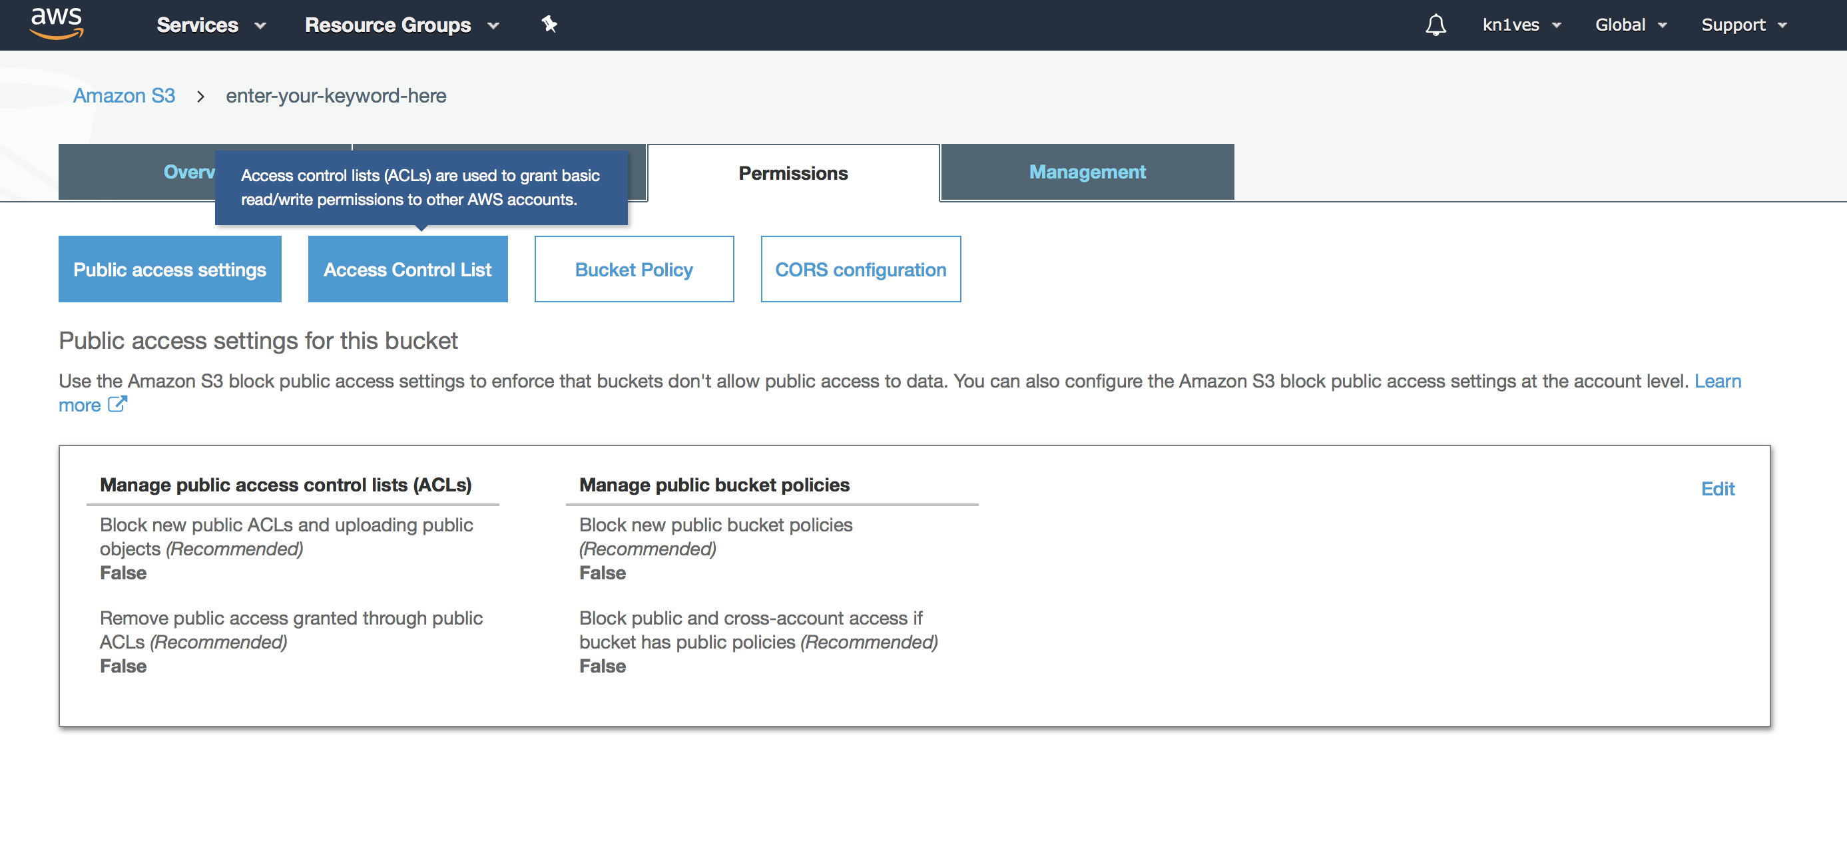This screenshot has height=859, width=1847.
Task: Open the notifications bell
Action: point(1436,25)
